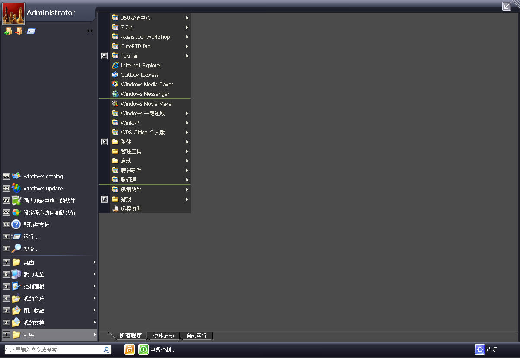Viewport: 520px width, 358px height.
Task: Open the 7-Zip program folder
Action: pos(150,27)
